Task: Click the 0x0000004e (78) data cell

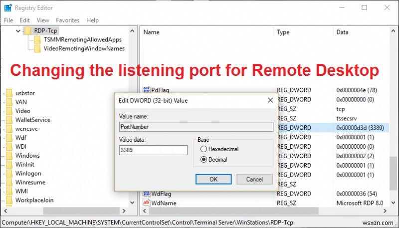Action: tap(357, 90)
